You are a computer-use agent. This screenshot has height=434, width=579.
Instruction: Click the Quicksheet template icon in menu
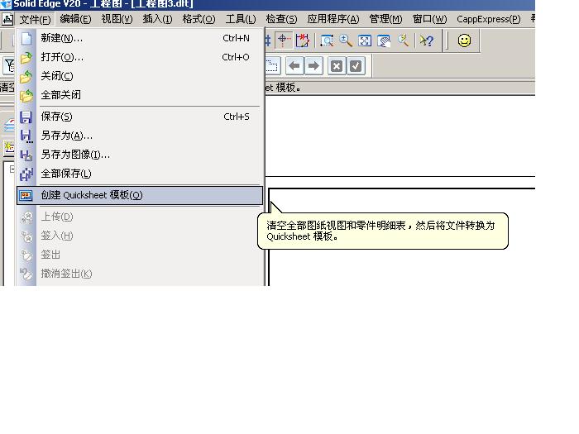[26, 196]
